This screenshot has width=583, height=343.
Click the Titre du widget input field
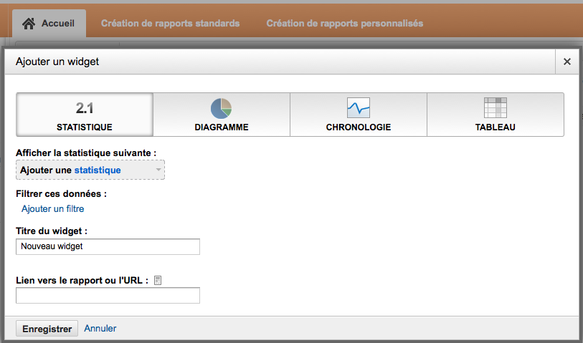point(108,246)
